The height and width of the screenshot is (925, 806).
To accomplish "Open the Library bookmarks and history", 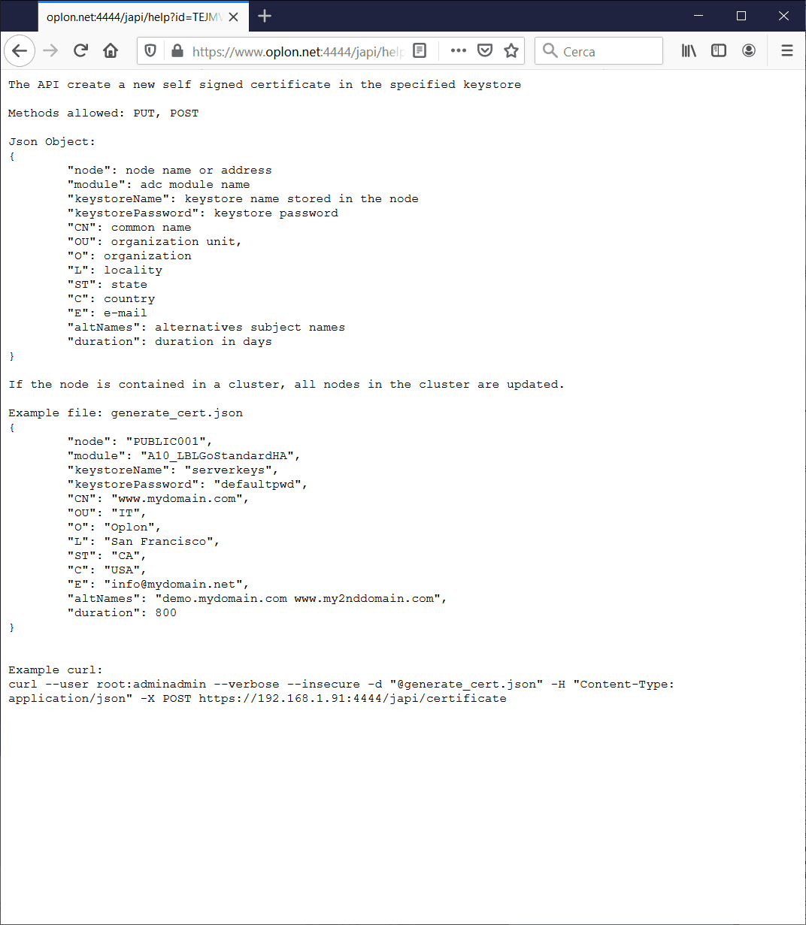I will tap(689, 50).
